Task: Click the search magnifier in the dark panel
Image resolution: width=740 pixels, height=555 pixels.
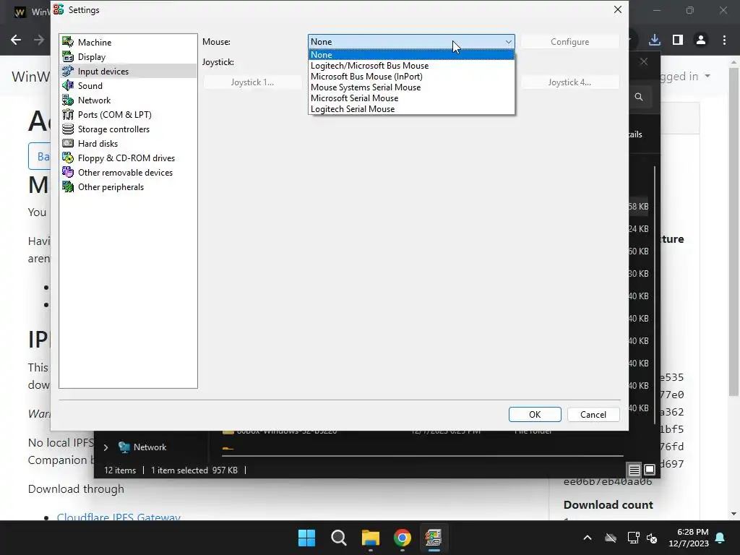Action: [639, 97]
